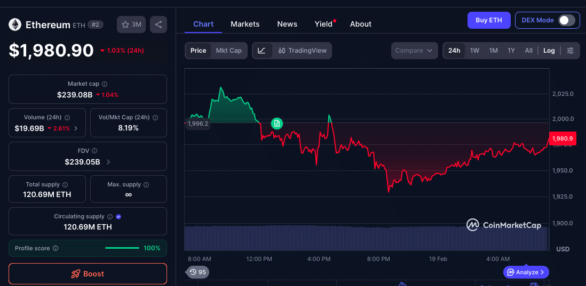Screen dimensions: 586x286
Task: Select the All time range
Action: pyautogui.click(x=528, y=51)
